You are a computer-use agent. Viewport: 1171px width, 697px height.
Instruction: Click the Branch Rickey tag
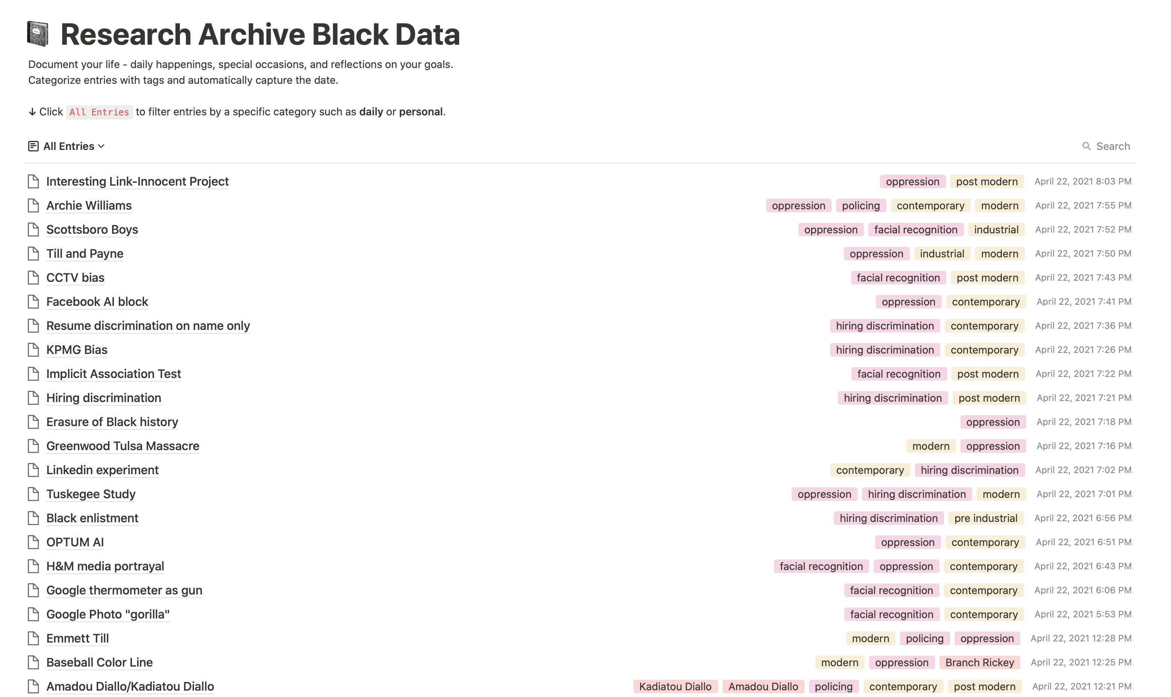click(979, 662)
